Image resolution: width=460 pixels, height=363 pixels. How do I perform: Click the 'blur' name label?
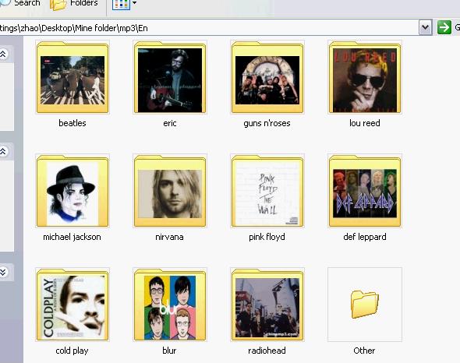[169, 351]
